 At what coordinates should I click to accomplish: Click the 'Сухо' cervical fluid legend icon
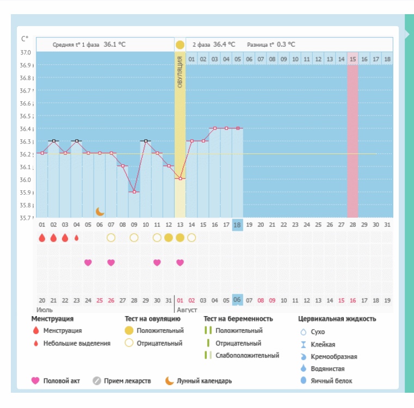(302, 332)
